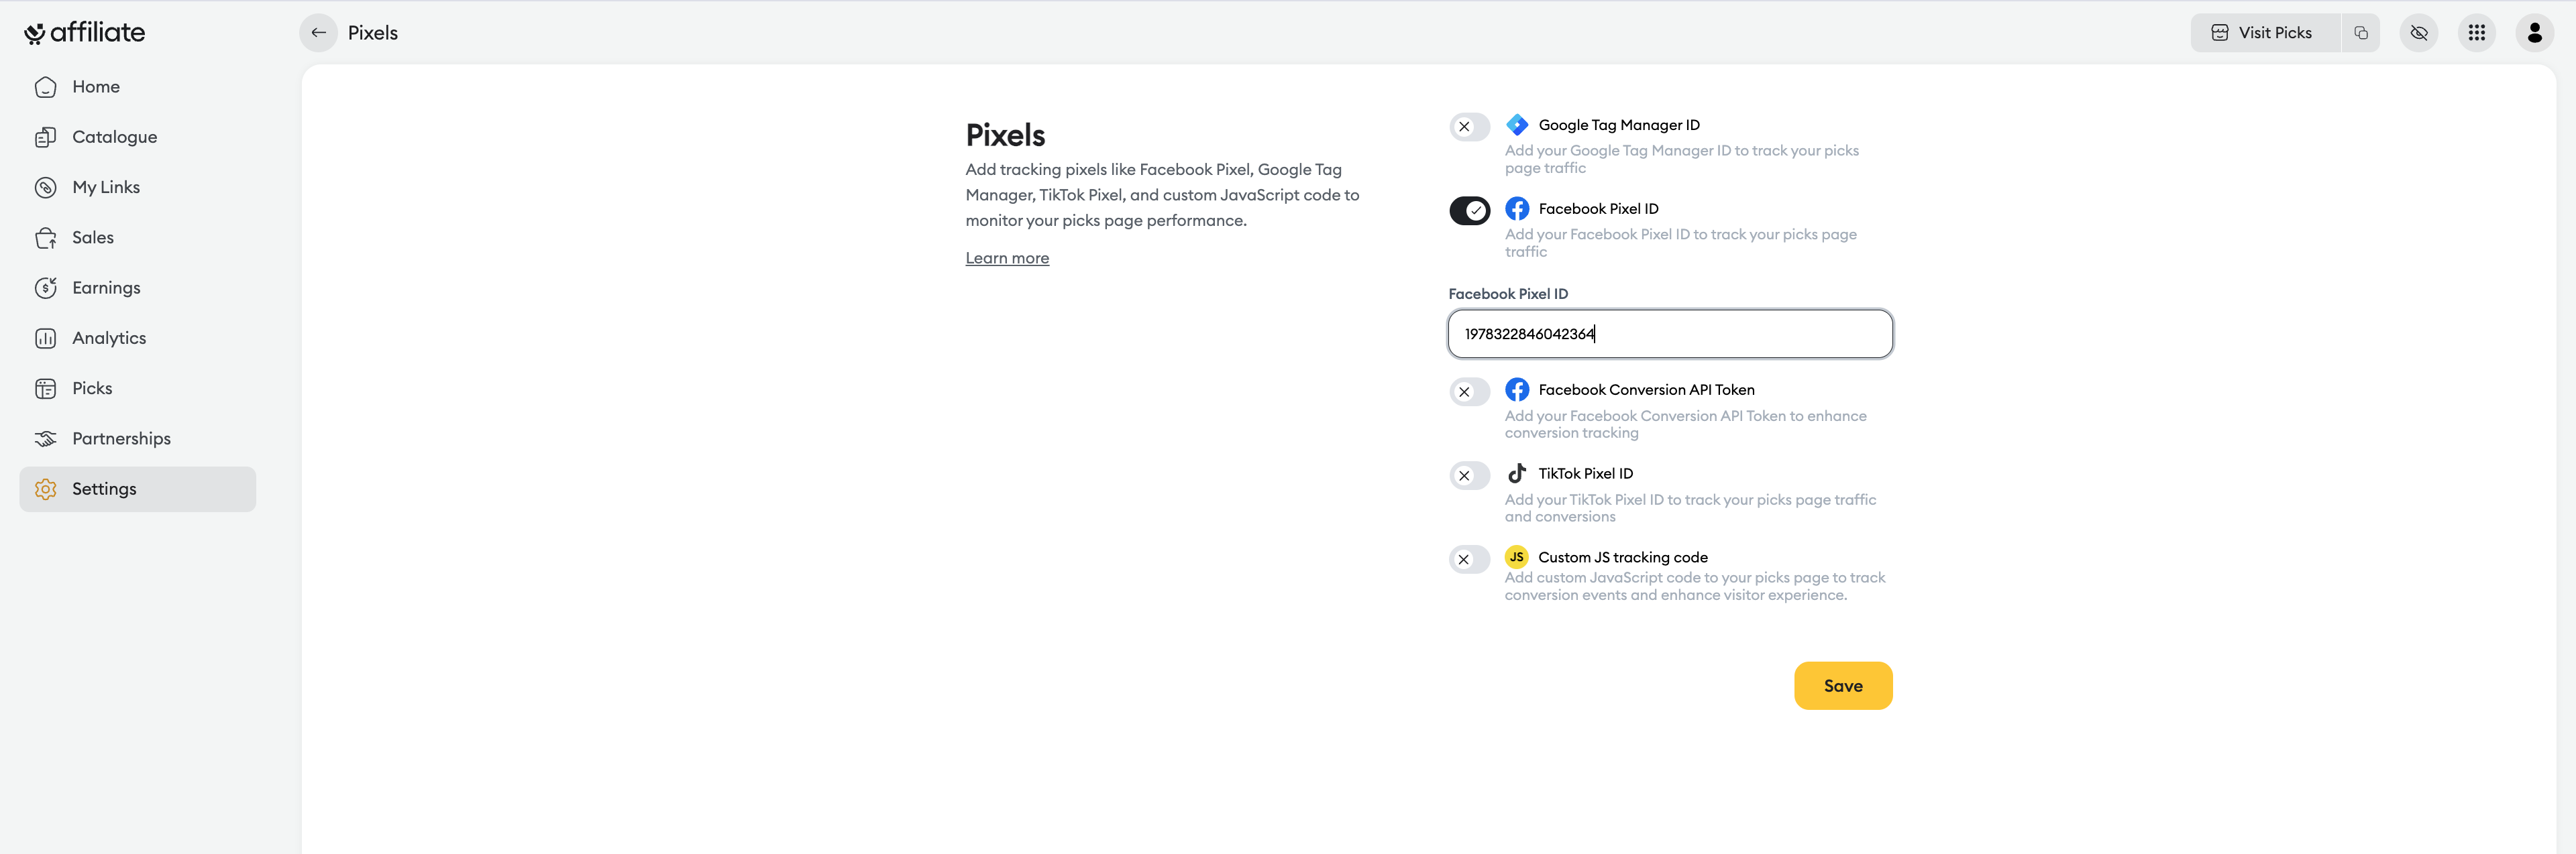Image resolution: width=2576 pixels, height=854 pixels.
Task: Enable the Custom JS tracking code toggle
Action: [1469, 559]
